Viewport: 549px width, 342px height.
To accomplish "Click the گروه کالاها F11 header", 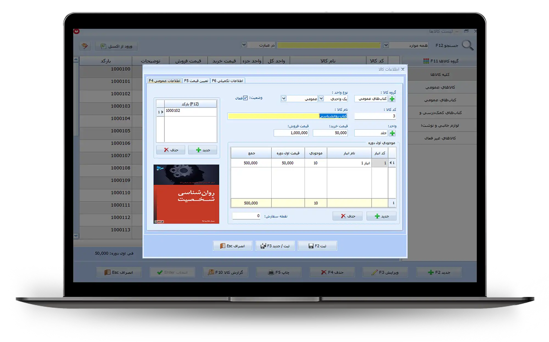I will 440,61.
